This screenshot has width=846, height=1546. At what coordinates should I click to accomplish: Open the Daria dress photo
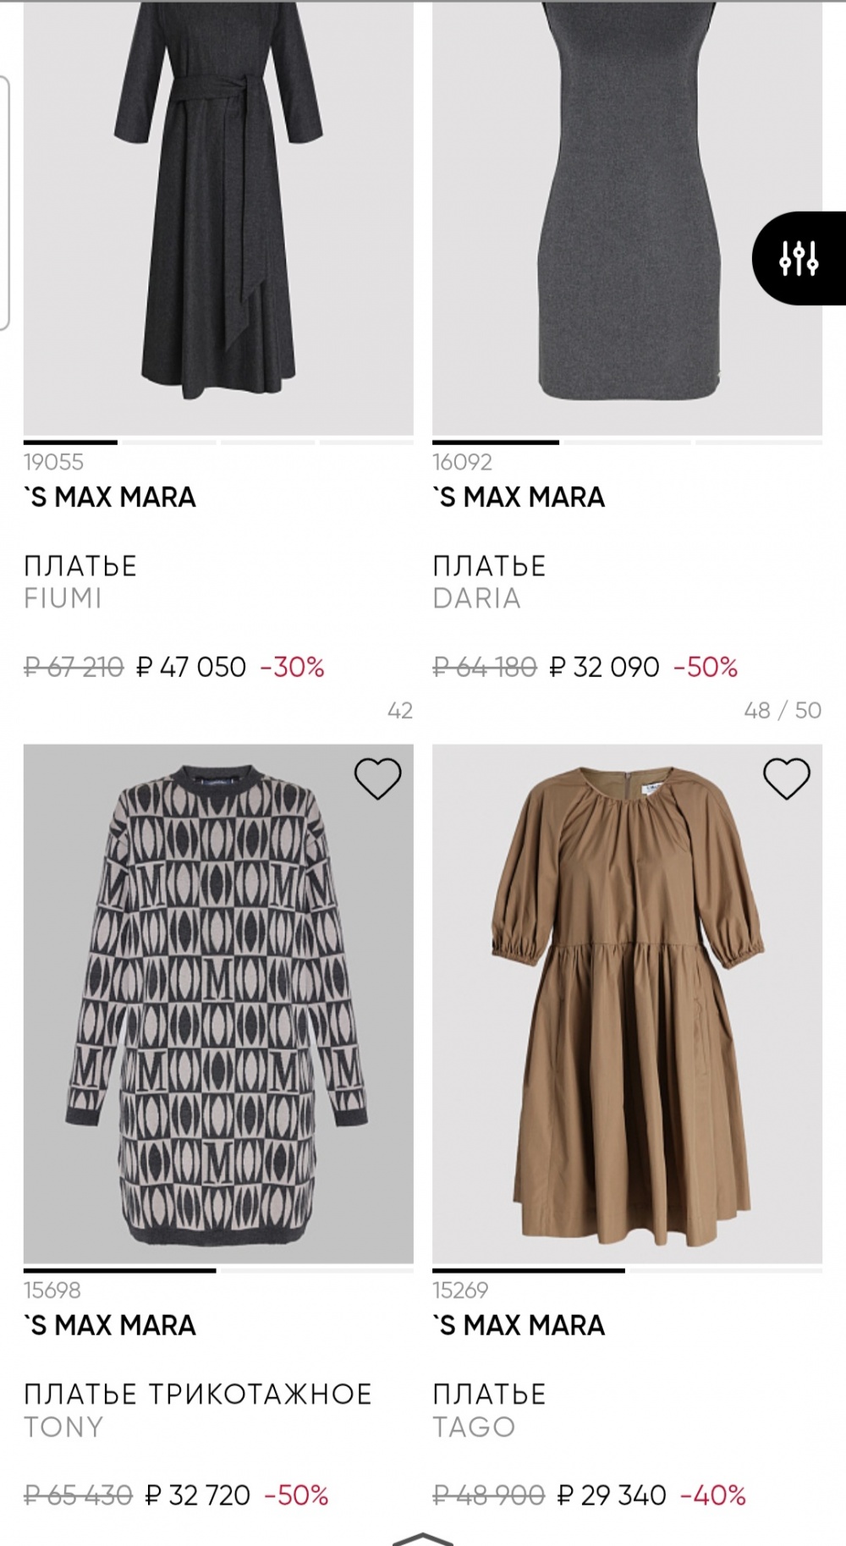627,220
